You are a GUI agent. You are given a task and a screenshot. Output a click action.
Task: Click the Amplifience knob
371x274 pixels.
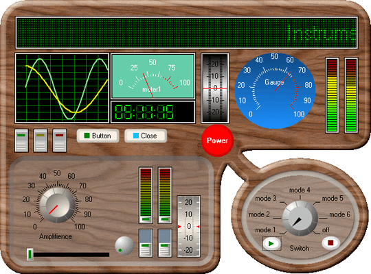point(57,205)
